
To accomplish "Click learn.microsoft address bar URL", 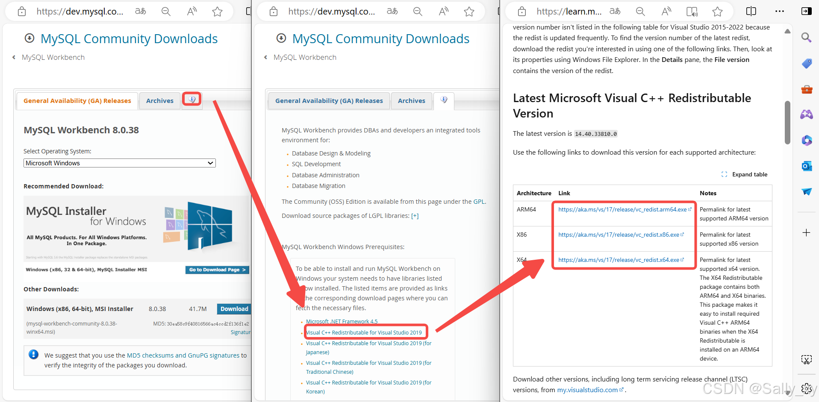I will [569, 12].
